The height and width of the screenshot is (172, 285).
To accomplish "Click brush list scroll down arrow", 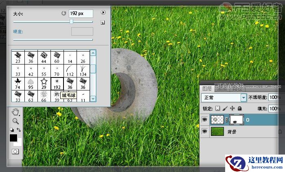I will [93, 99].
